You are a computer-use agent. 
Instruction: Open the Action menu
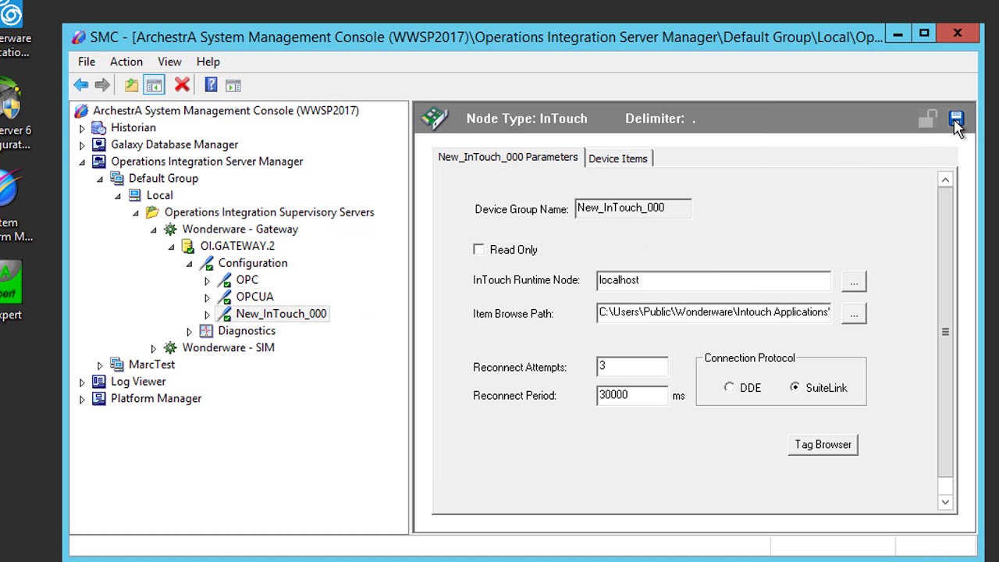pyautogui.click(x=126, y=62)
